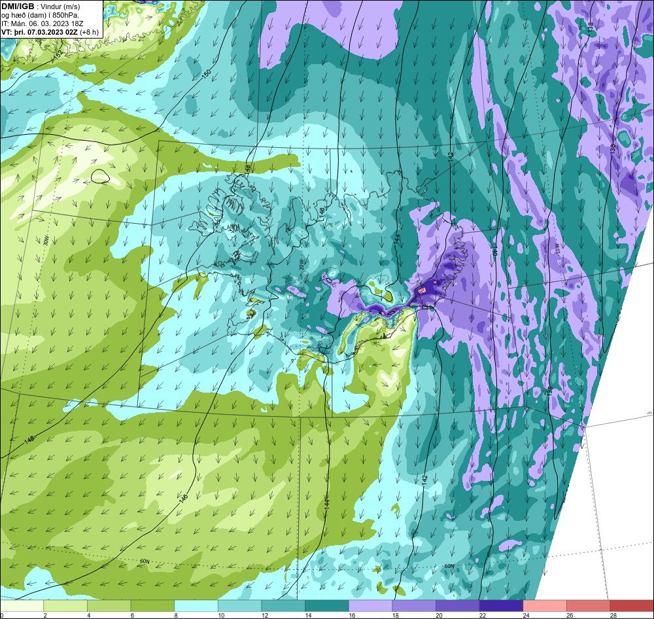
Task: Select the legend swatch between 26 and 28
Action: click(x=588, y=605)
